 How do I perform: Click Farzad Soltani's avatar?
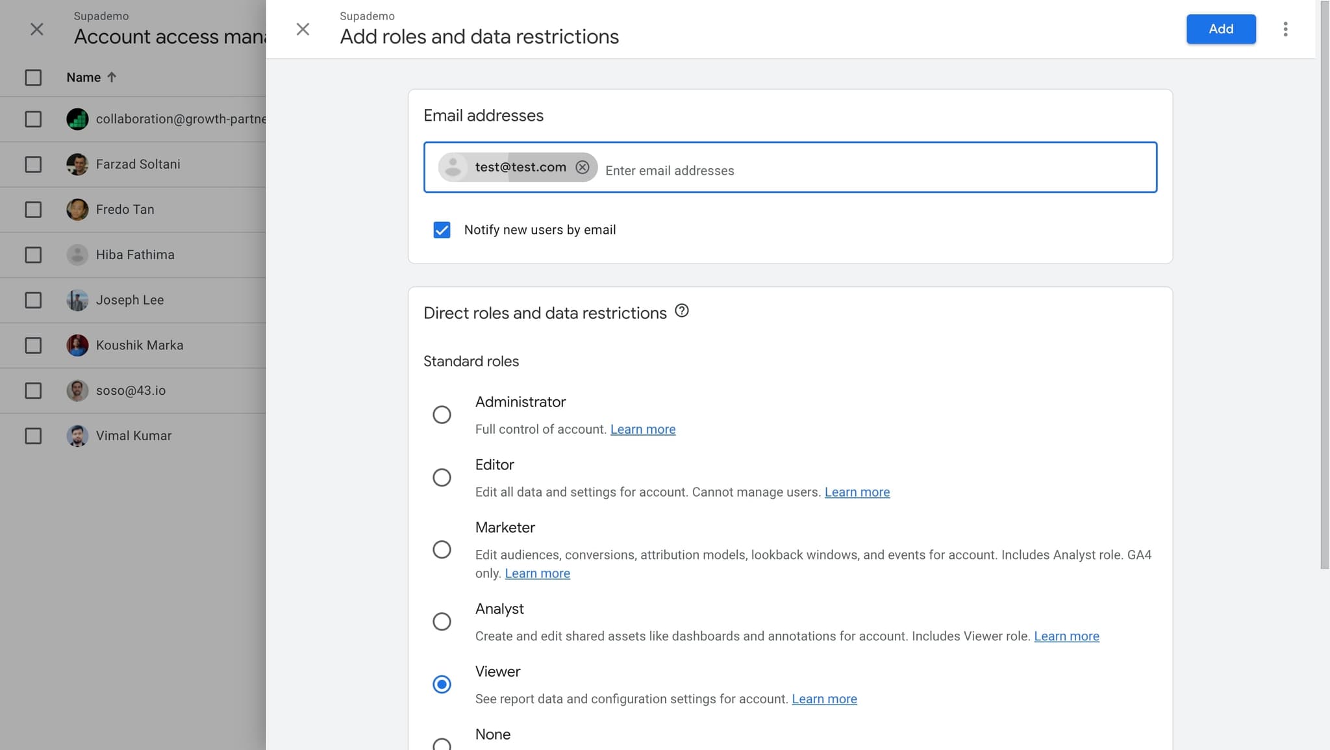click(77, 164)
